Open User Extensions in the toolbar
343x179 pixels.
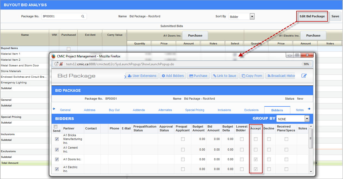(142, 76)
